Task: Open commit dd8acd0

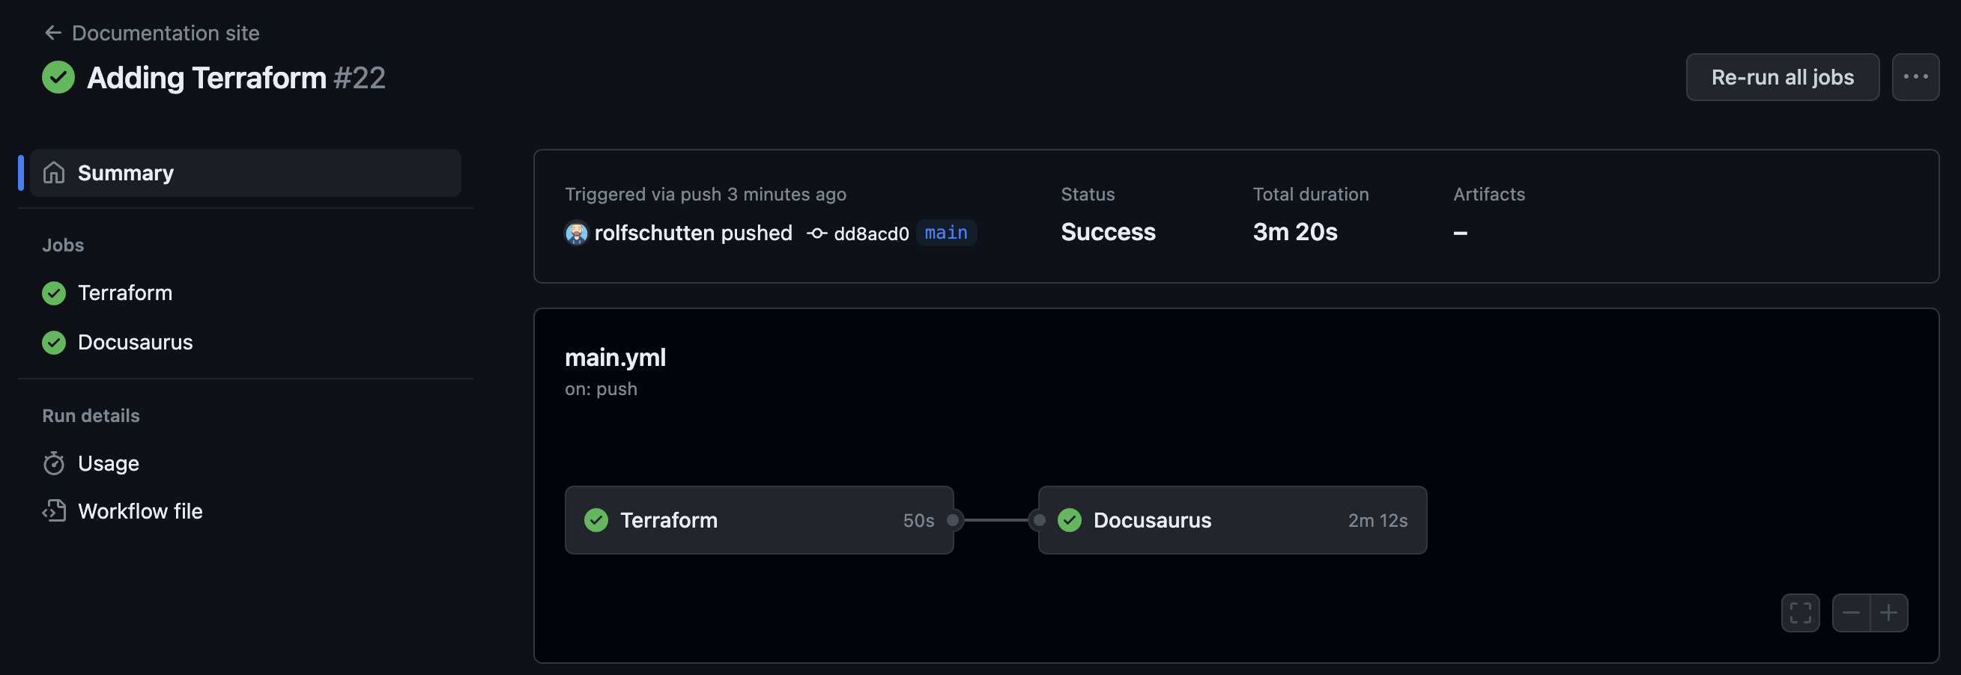Action: [x=870, y=233]
